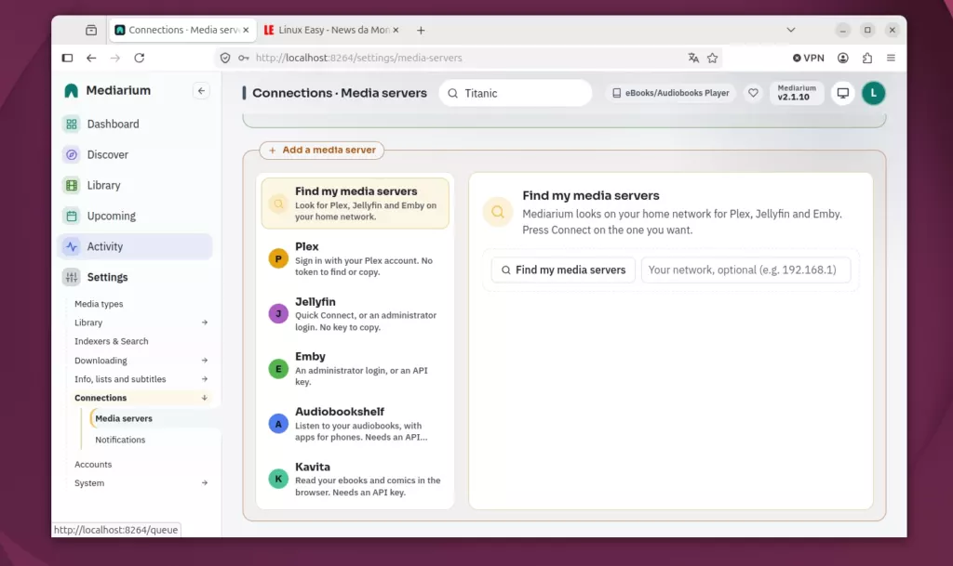Expand the System settings section
953x566 pixels.
tap(204, 483)
